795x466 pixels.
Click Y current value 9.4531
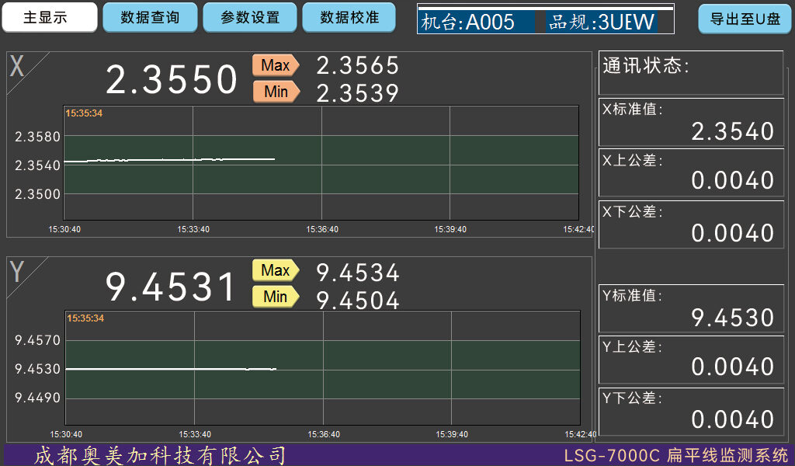pos(170,287)
